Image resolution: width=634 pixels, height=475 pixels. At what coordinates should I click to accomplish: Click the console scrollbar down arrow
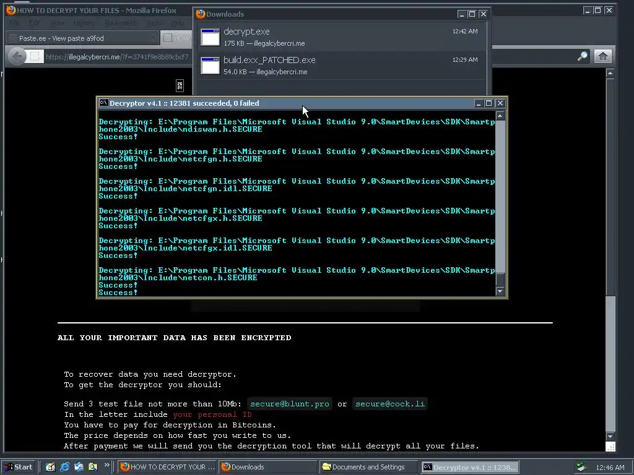(500, 291)
